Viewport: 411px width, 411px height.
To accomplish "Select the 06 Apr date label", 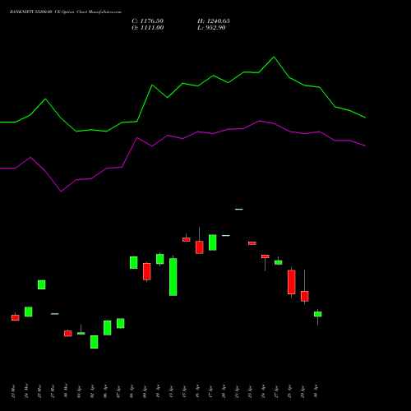I will 105,391.
